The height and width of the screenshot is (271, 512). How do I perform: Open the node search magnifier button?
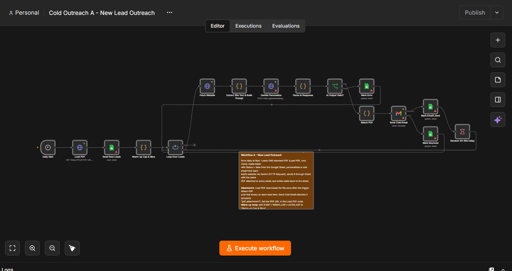[498, 60]
